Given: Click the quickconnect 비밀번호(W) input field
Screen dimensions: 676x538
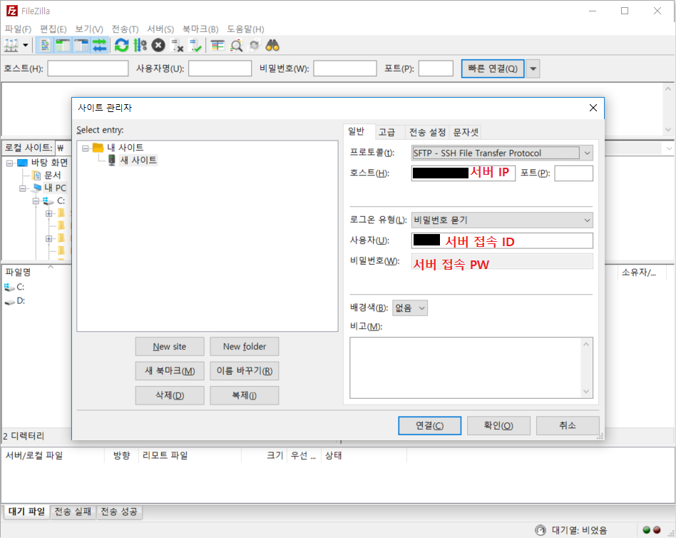Looking at the screenshot, I should (x=345, y=68).
